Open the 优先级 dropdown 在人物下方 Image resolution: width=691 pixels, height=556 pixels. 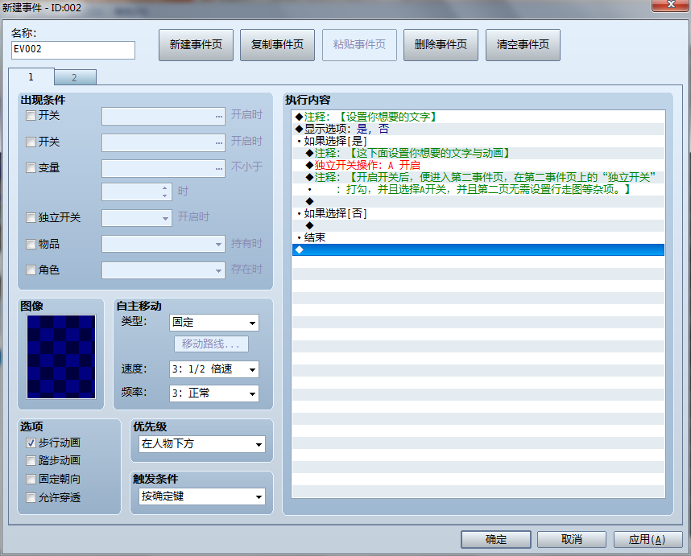pos(202,444)
